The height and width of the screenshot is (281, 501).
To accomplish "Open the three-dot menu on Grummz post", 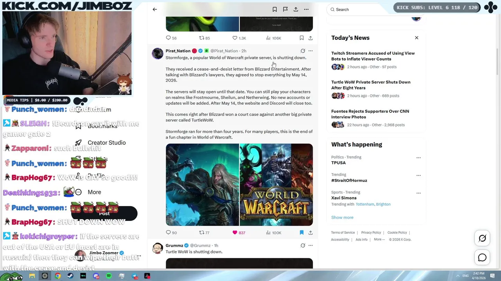I will [310, 245].
